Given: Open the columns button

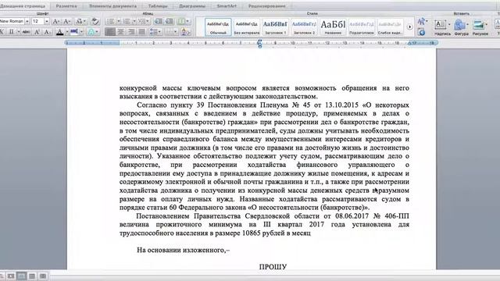Looking at the screenshot, I should tap(184, 21).
